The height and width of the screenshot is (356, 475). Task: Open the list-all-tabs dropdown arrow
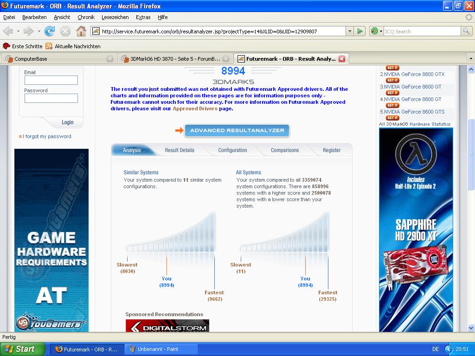point(471,59)
